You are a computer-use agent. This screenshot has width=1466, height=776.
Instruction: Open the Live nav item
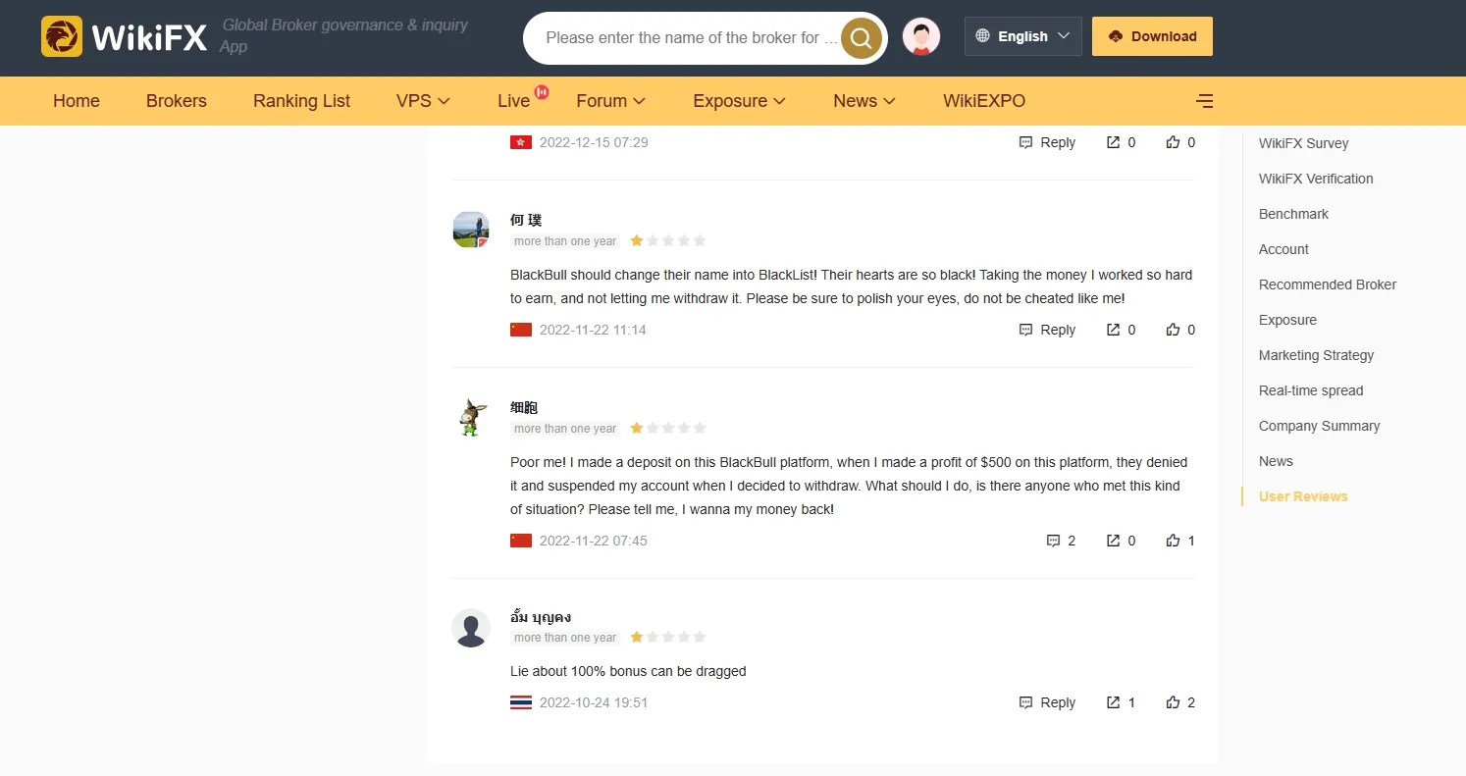point(513,101)
